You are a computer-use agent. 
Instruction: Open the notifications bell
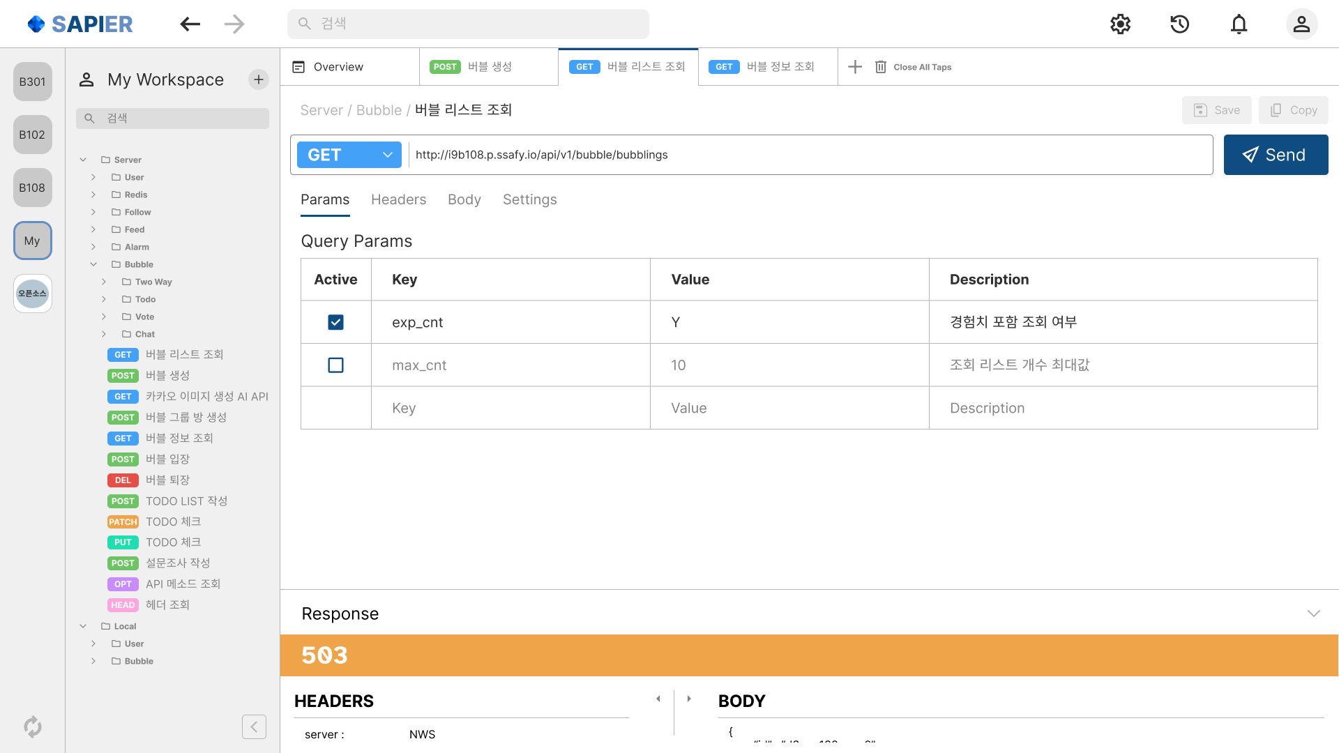click(1239, 24)
